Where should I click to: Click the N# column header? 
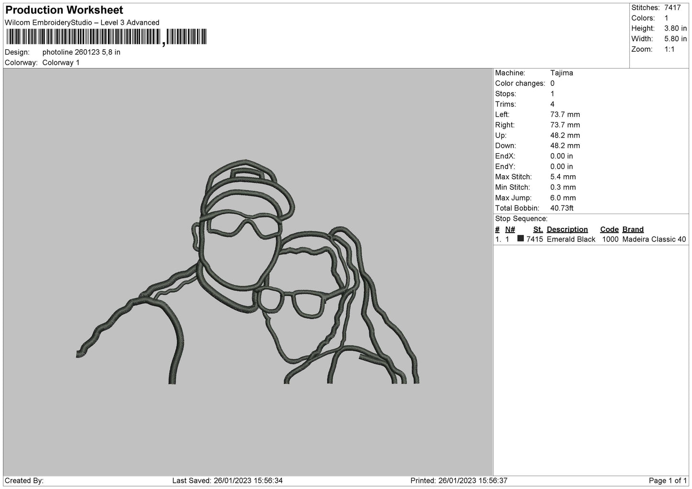[x=510, y=229]
